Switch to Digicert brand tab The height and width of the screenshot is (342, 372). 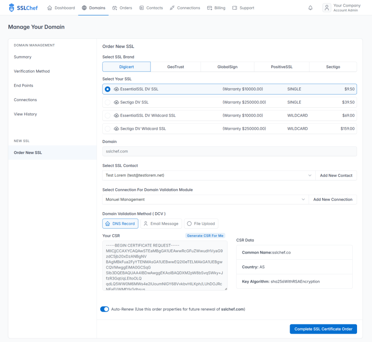click(x=126, y=67)
